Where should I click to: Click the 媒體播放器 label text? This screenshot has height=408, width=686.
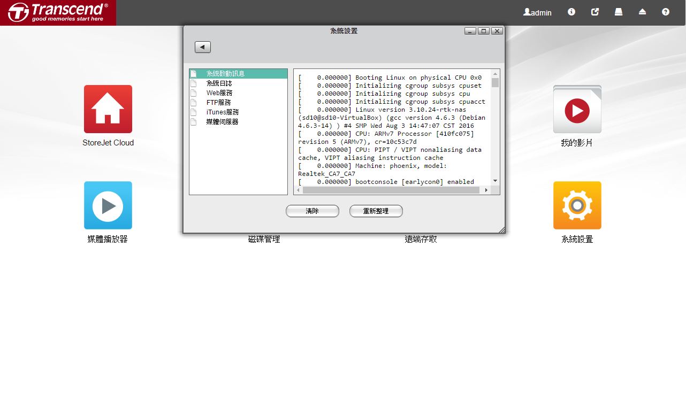pos(108,240)
